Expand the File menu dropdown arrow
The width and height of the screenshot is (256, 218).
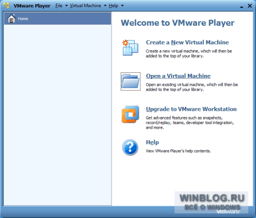(67, 6)
